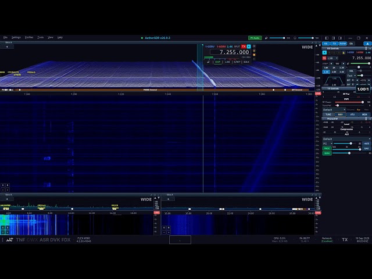The image size is (372, 279).
Task: Add a slice in bottom-left panadapter plus button
Action: tap(7, 199)
